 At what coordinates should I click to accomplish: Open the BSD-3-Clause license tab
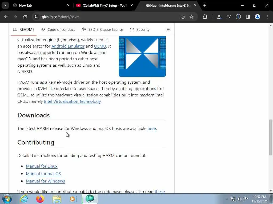click(102, 29)
